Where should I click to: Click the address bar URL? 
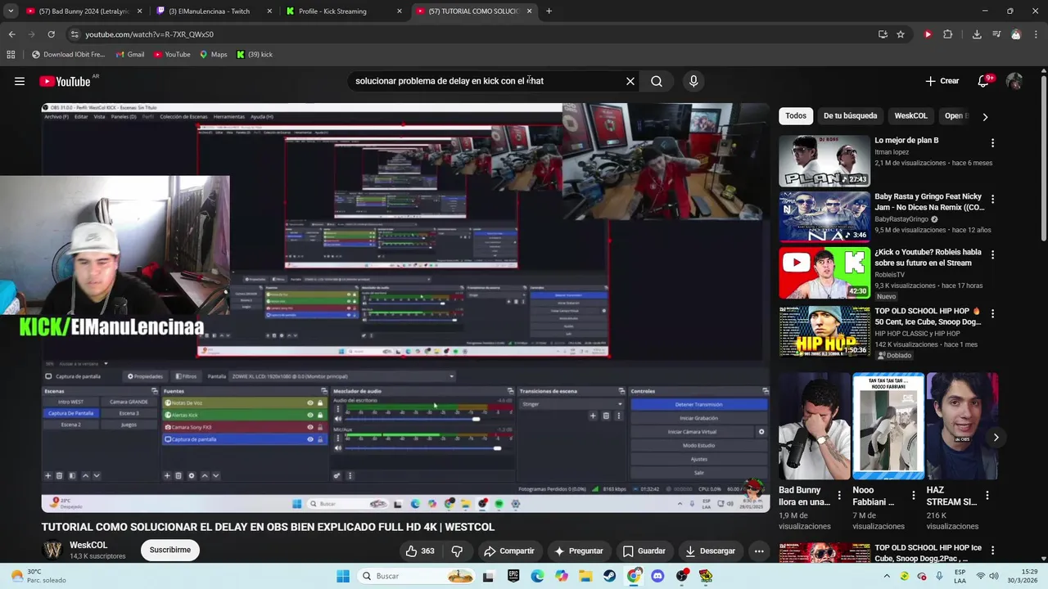click(x=149, y=34)
